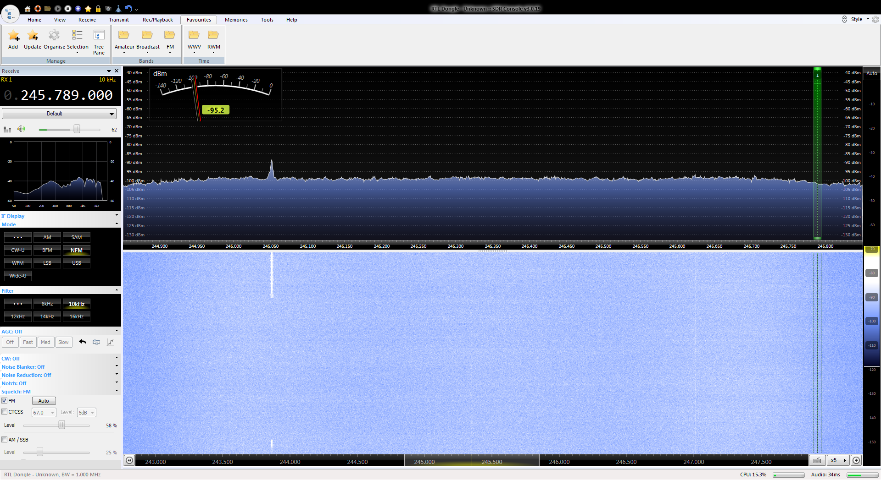Open the Amateur bands folder
This screenshot has width=881, height=480.
pos(124,41)
